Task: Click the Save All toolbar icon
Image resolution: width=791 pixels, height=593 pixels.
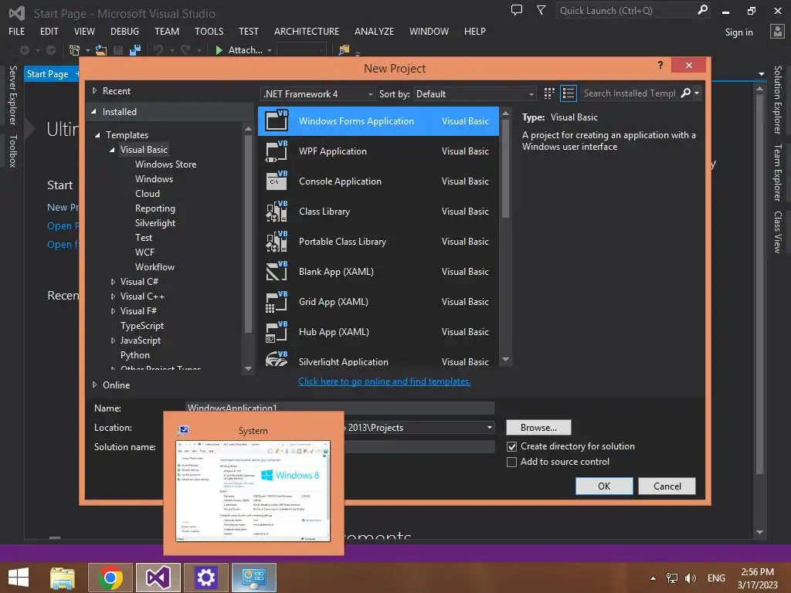Action: [134, 50]
